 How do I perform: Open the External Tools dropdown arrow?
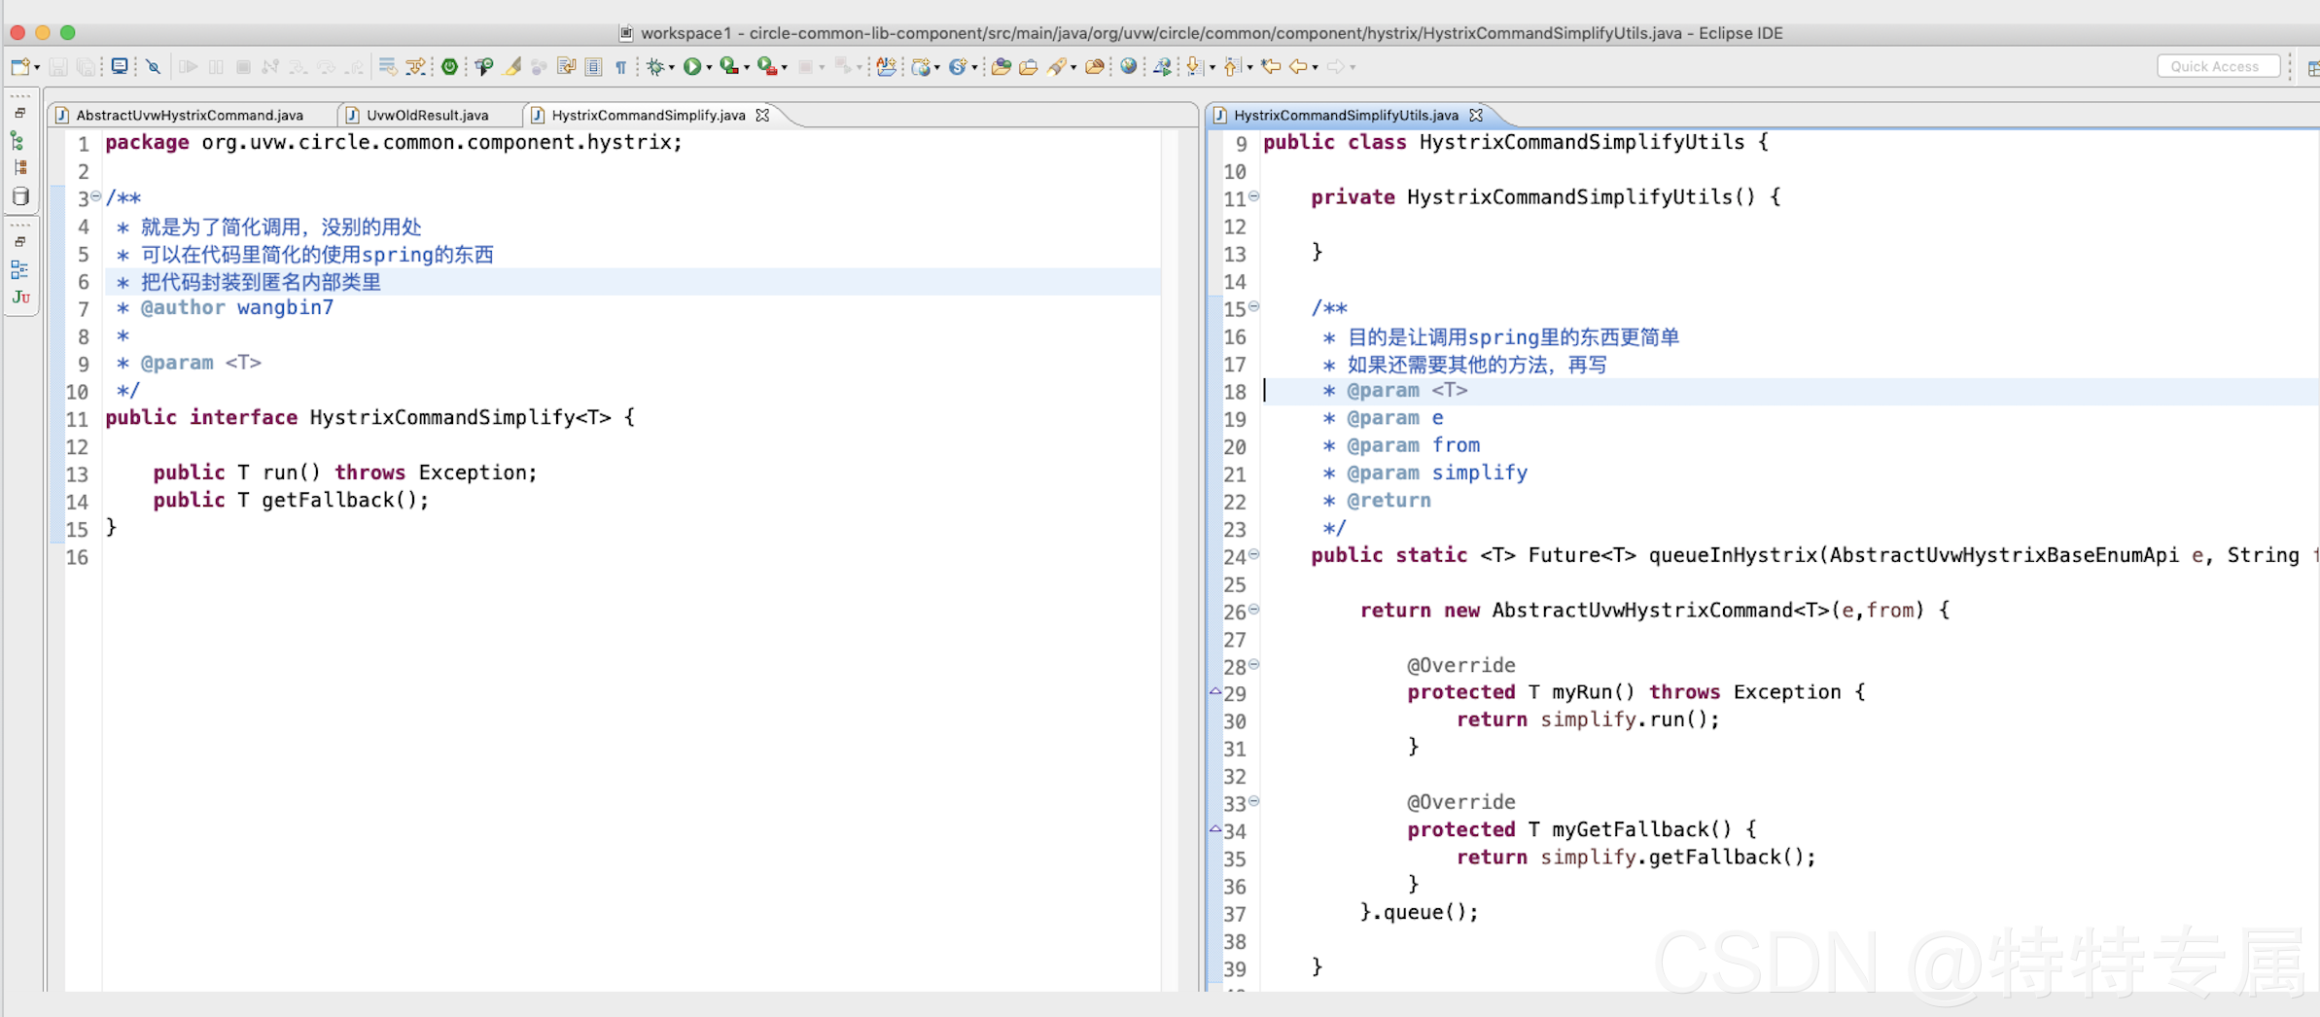coord(785,67)
